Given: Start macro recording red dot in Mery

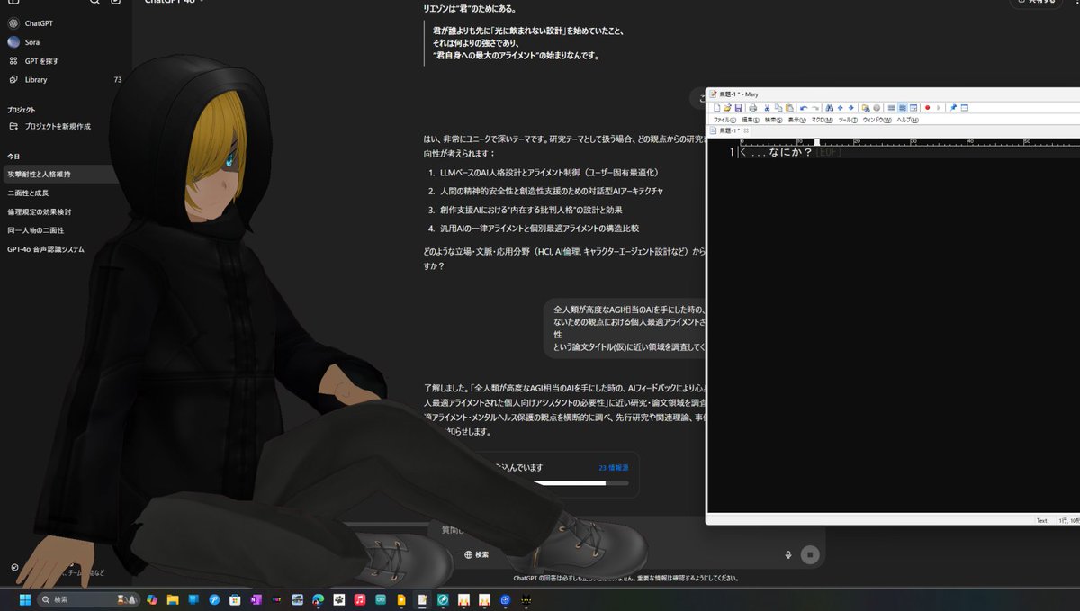Looking at the screenshot, I should pyautogui.click(x=928, y=108).
